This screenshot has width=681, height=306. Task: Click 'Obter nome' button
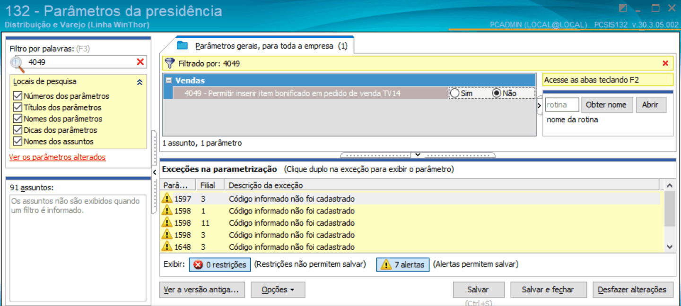coord(606,105)
